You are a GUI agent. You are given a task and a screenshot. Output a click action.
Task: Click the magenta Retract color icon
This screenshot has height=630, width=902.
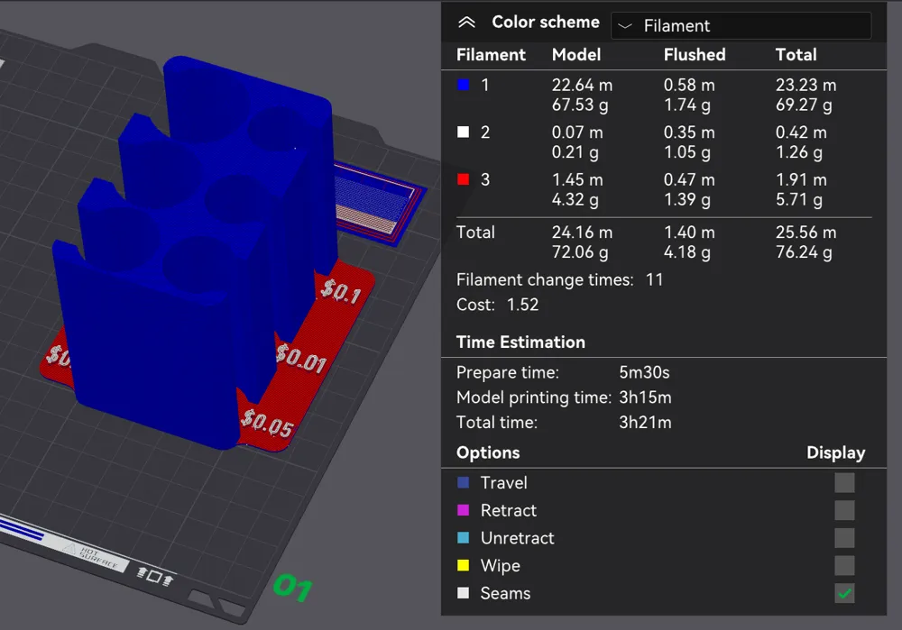point(464,511)
